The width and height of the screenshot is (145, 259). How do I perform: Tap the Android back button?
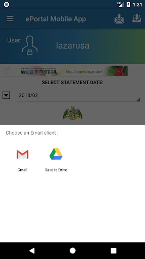click(32, 251)
